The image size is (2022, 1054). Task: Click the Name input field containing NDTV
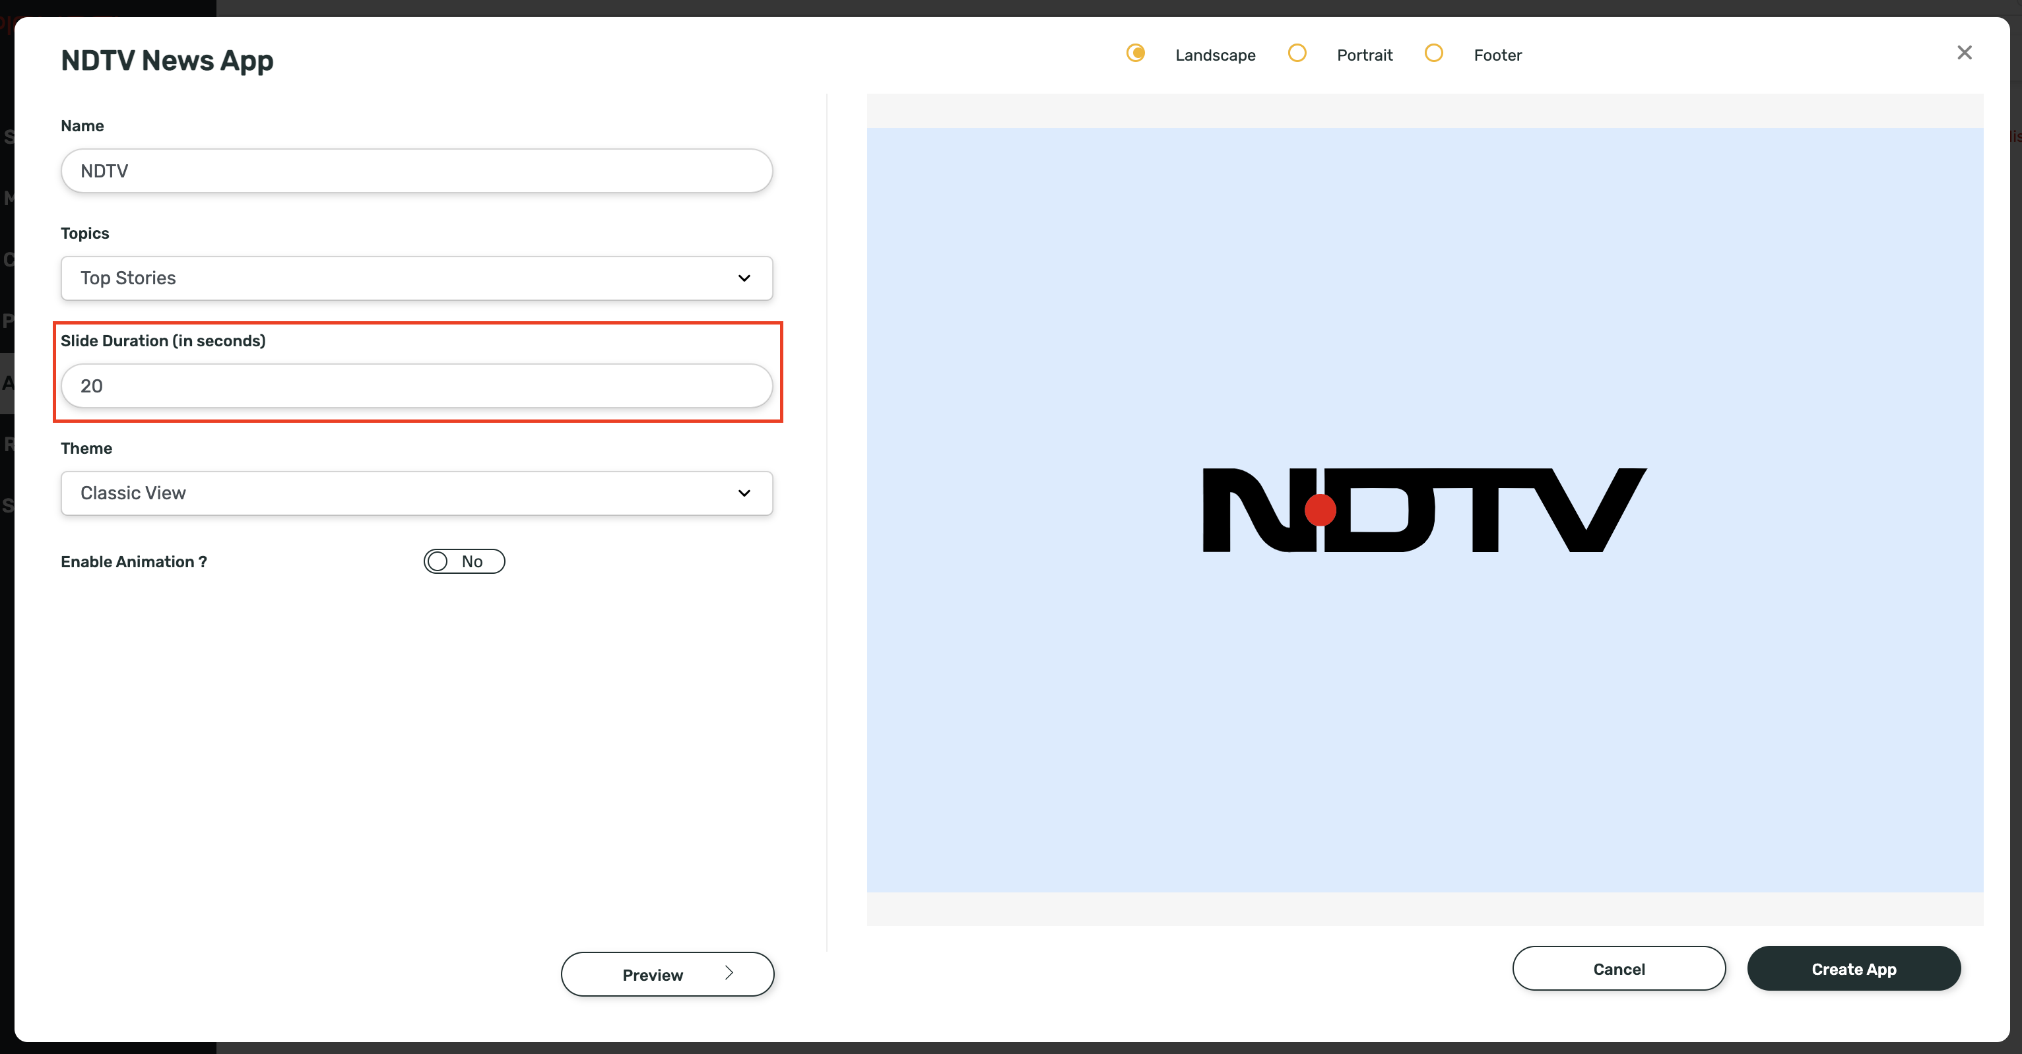pyautogui.click(x=417, y=170)
